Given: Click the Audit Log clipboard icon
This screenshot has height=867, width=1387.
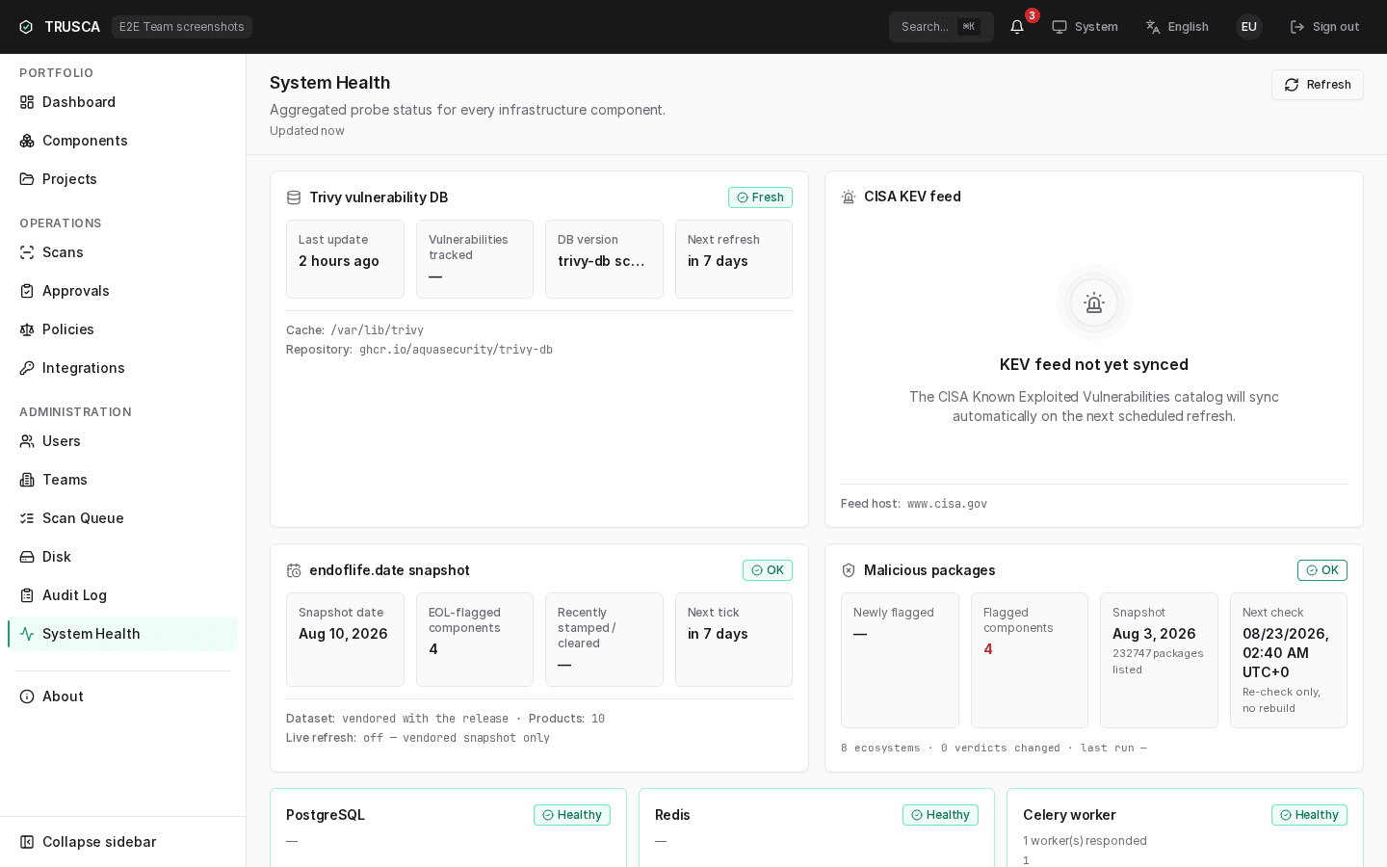Looking at the screenshot, I should (27, 595).
